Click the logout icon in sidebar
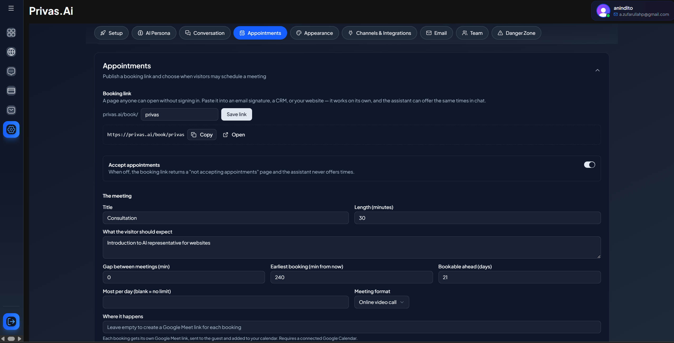674x343 pixels. click(x=11, y=321)
